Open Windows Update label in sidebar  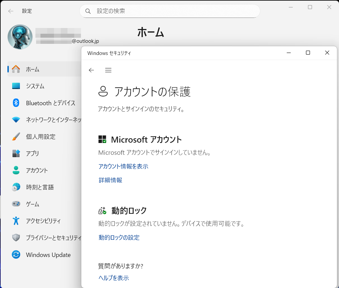(48, 255)
